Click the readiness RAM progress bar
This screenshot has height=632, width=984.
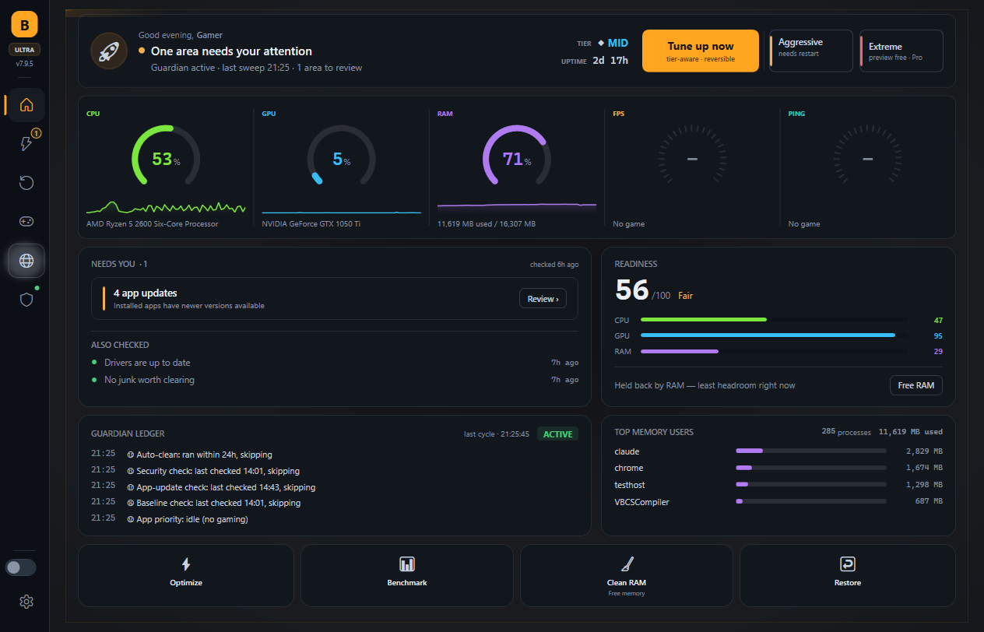774,352
